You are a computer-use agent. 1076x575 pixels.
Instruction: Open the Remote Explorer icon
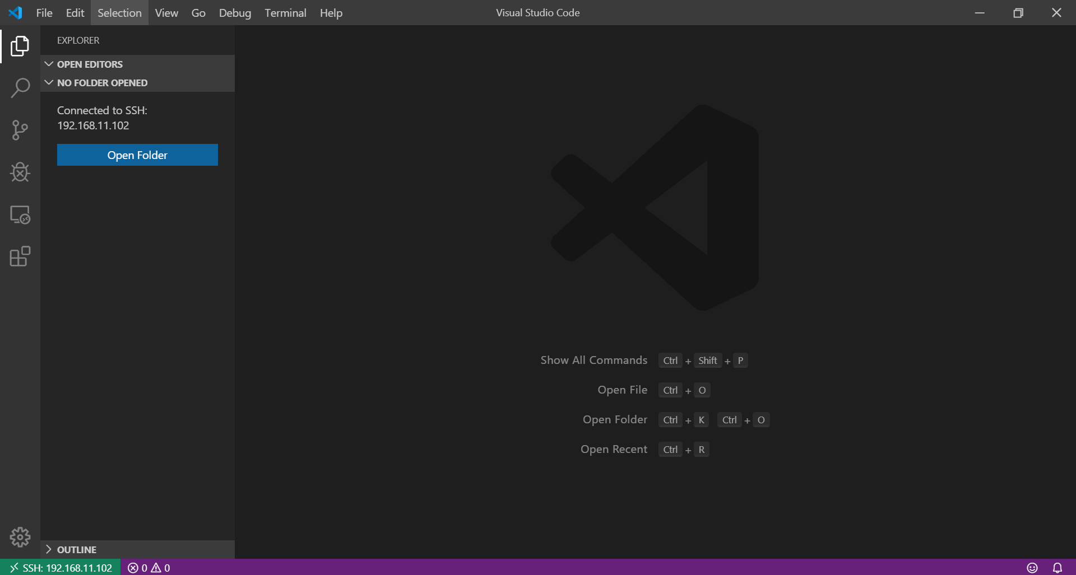click(20, 214)
